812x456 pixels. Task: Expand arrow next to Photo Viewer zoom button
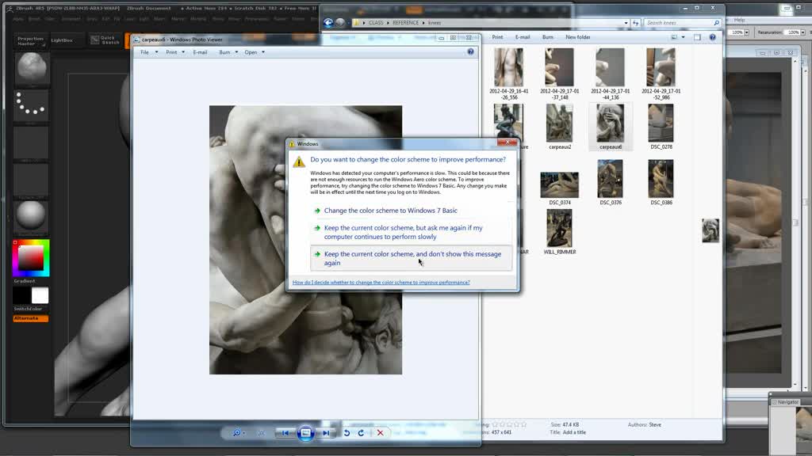[x=244, y=433]
